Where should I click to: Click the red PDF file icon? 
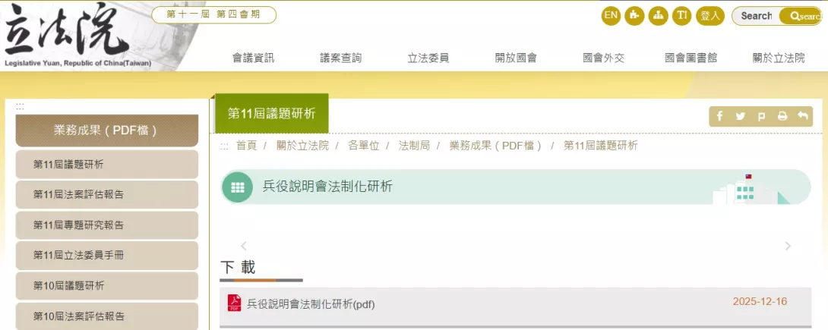(235, 303)
